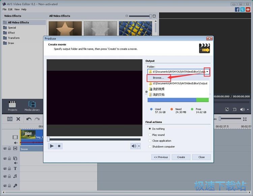Viewport: 253px width, 196px height.
Task: Click the video effects track star icon
Action: coord(15,148)
